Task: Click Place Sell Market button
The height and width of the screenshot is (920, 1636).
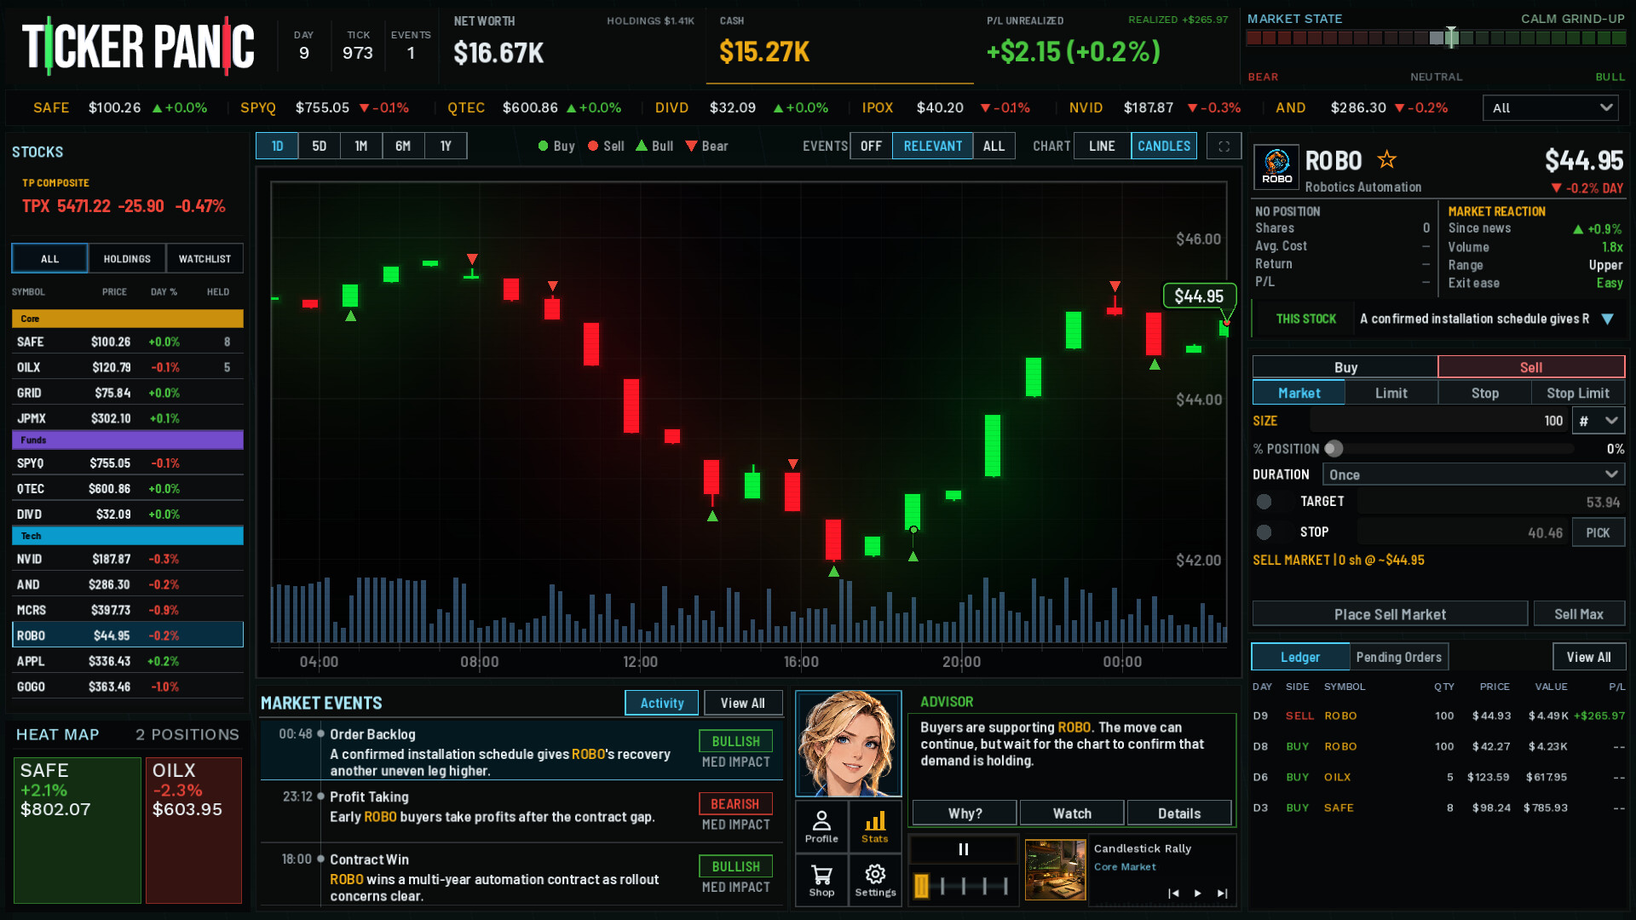Action: 1390,614
